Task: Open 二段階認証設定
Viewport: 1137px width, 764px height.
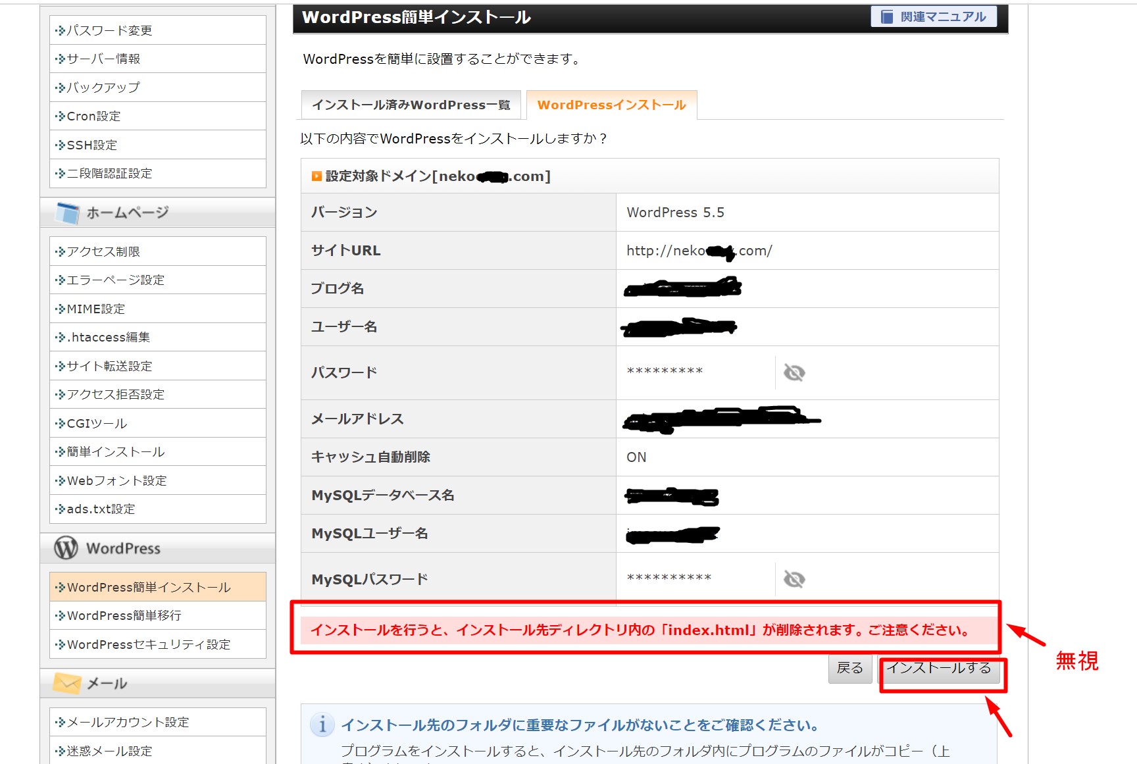Action: (x=158, y=173)
